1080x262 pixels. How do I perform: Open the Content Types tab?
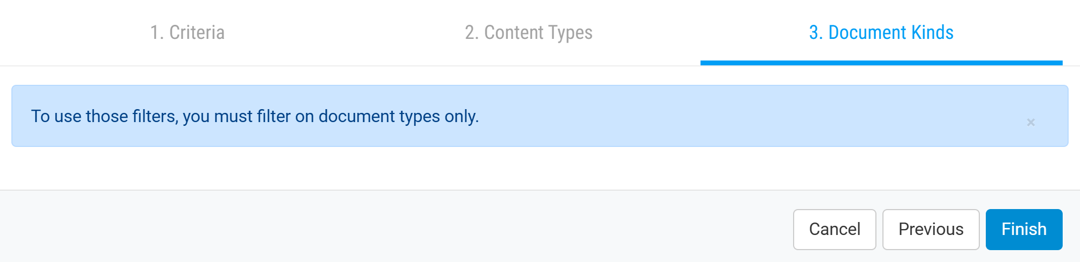point(528,32)
